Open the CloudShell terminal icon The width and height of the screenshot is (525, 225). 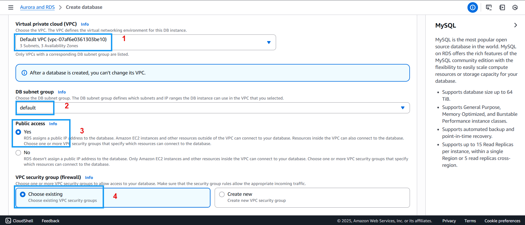[x=8, y=221]
